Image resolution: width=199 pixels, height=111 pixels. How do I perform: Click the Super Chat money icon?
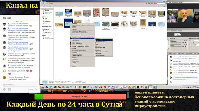click(9, 89)
